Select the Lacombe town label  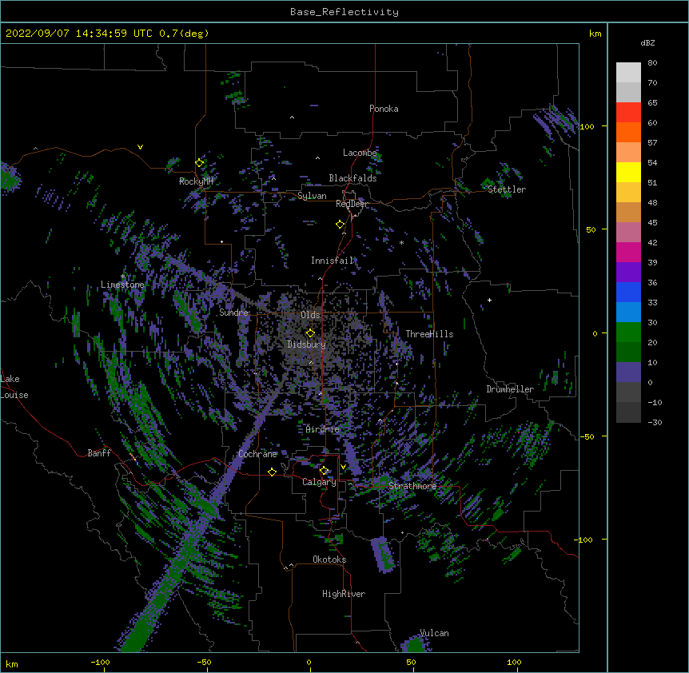[360, 153]
